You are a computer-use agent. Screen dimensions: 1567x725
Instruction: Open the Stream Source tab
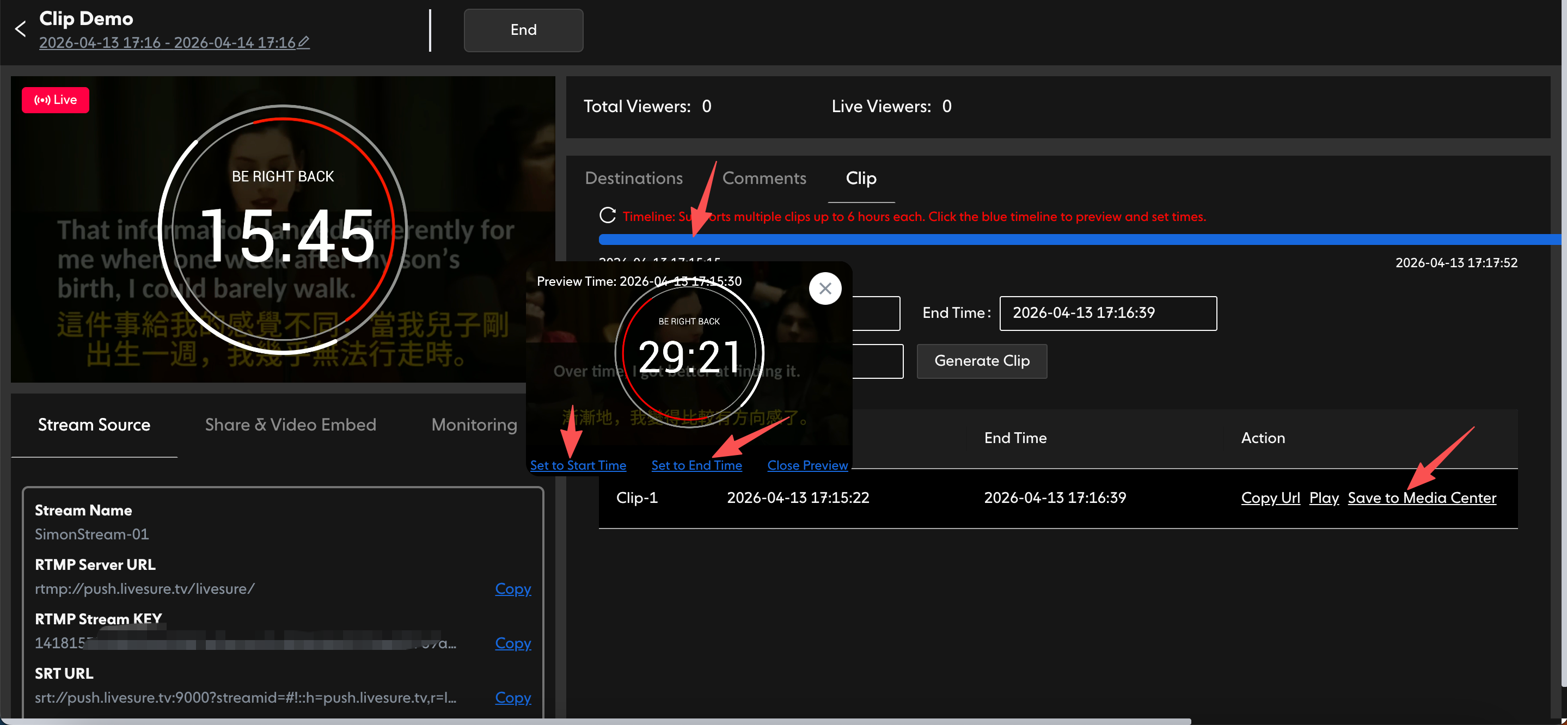[94, 425]
